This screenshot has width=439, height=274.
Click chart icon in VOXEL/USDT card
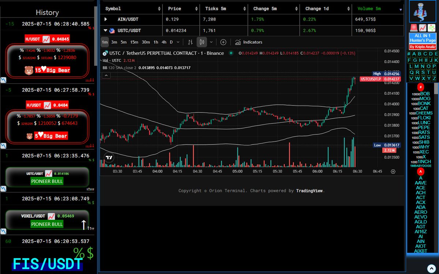click(52, 216)
